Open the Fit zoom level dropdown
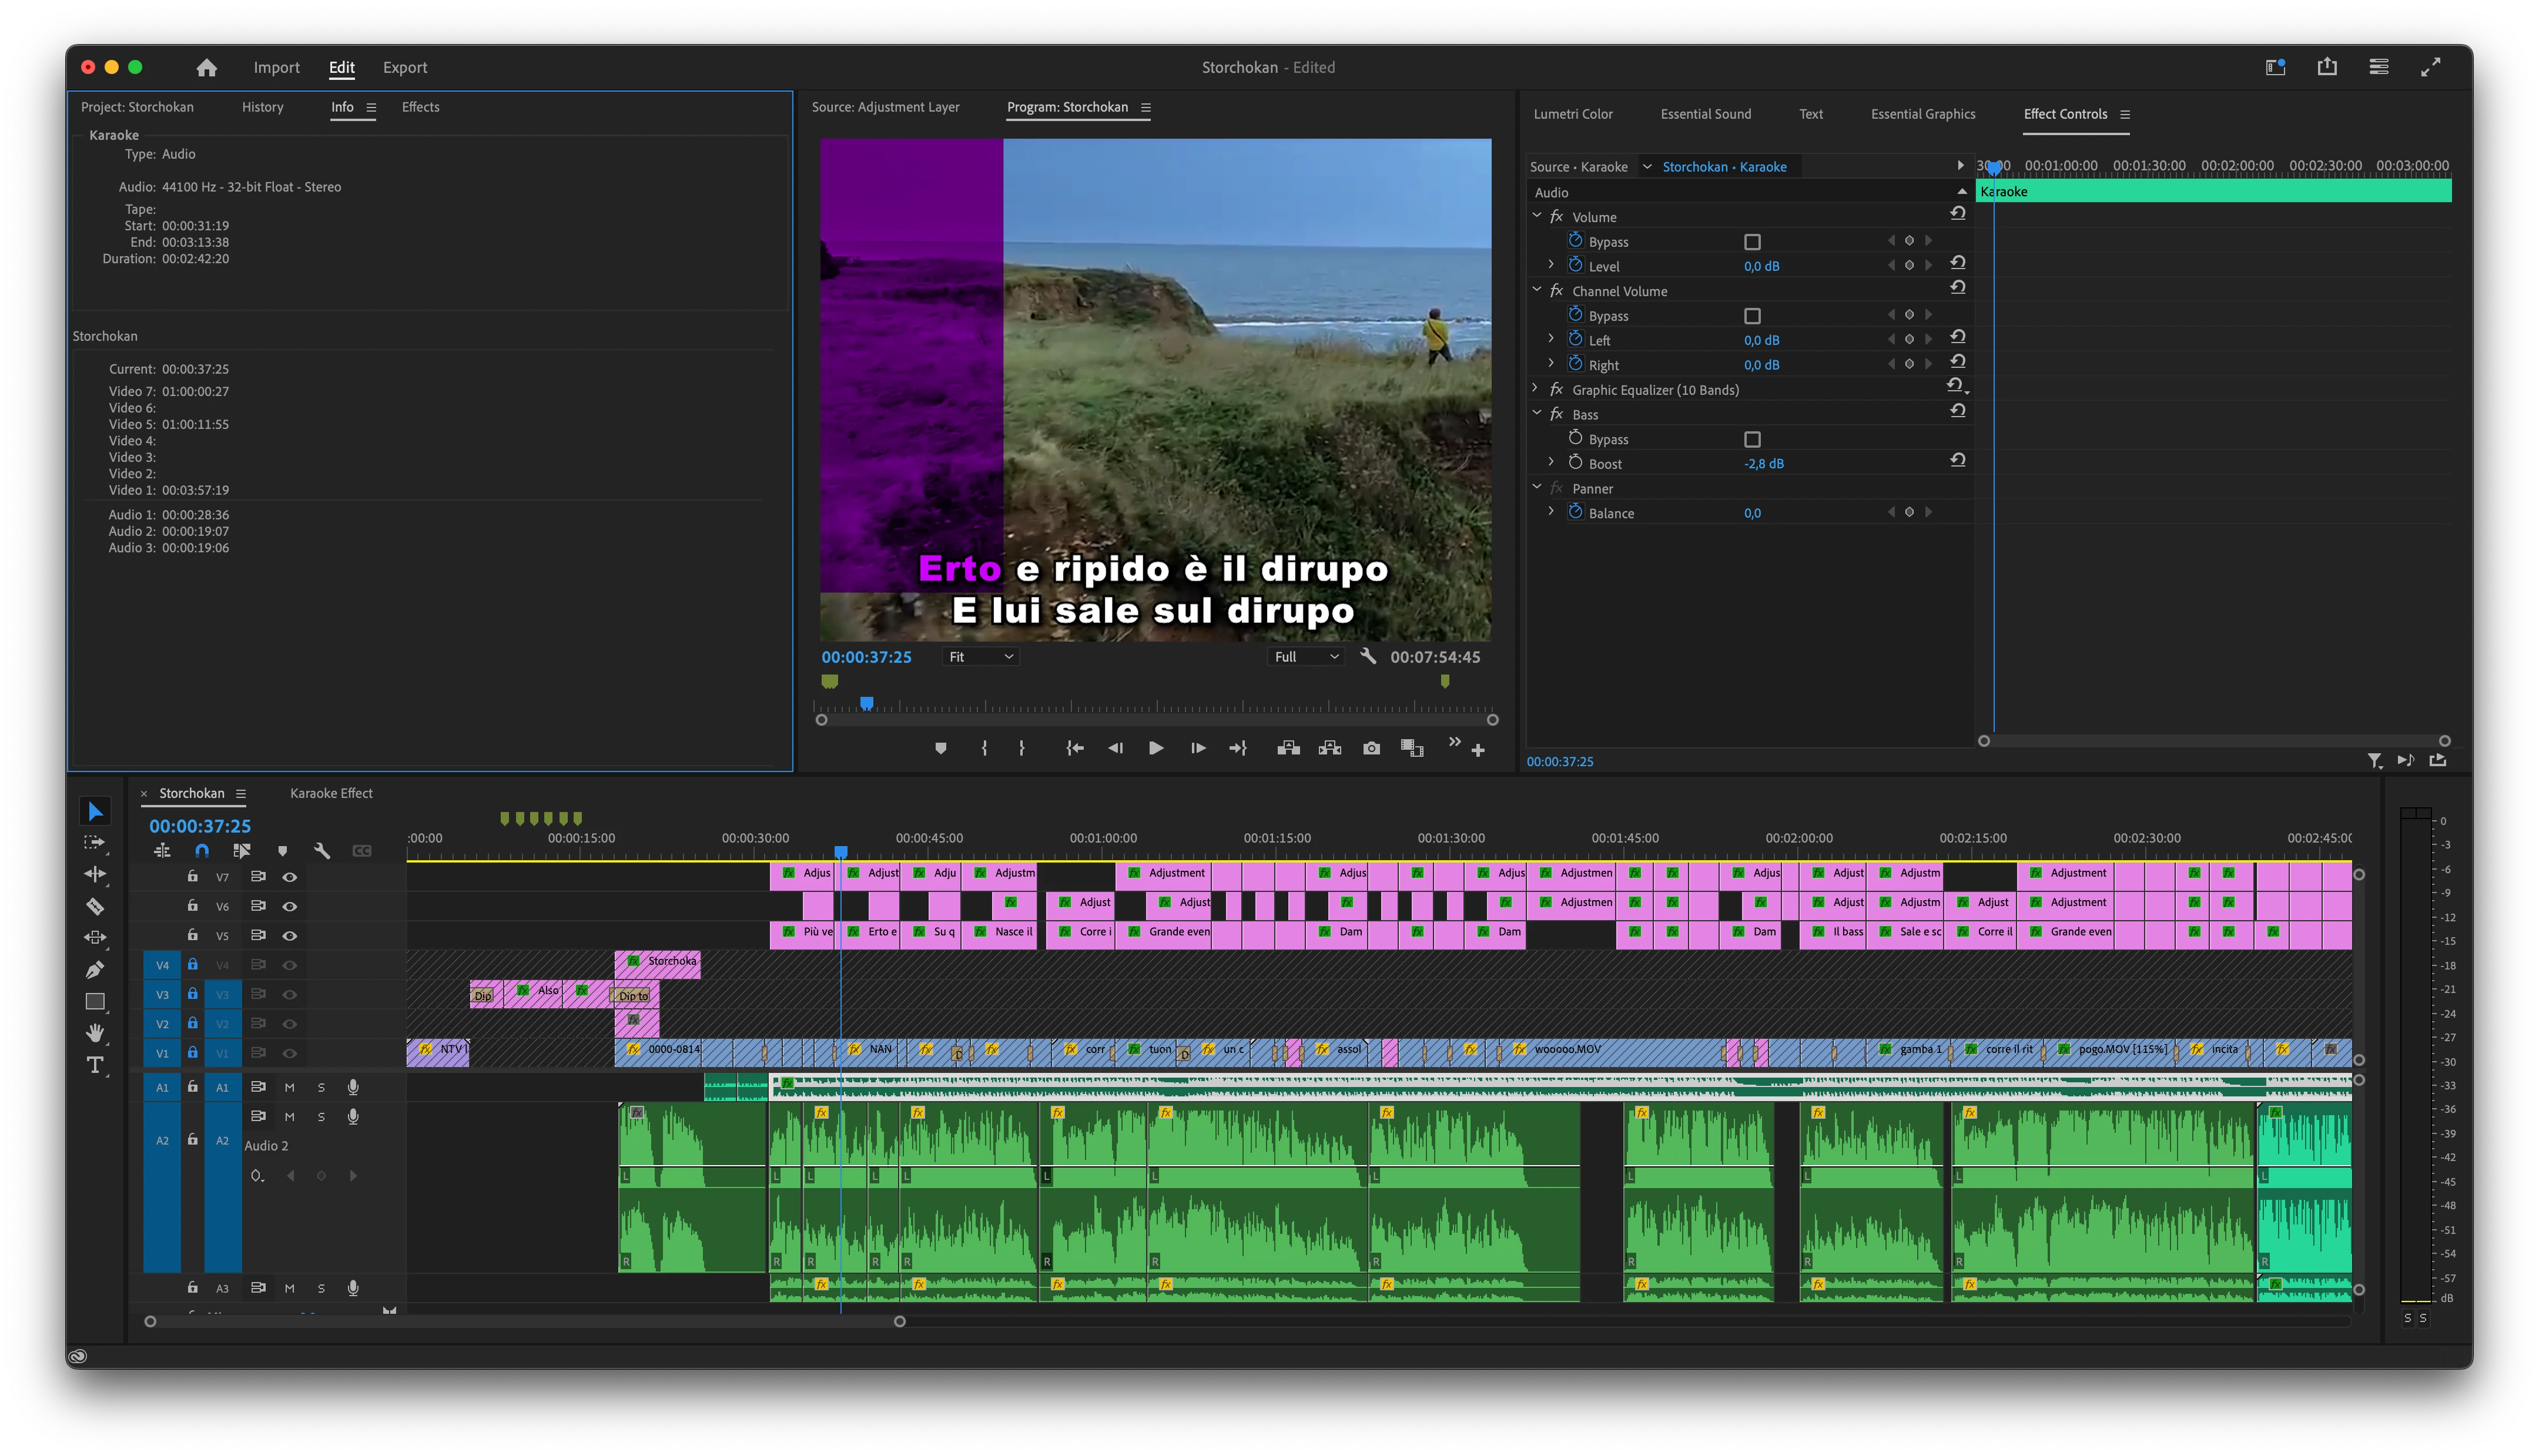The image size is (2539, 1456). click(x=980, y=657)
